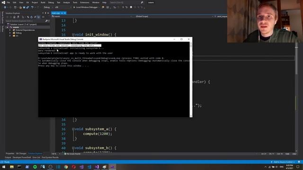Open File Explorer from the taskbar

pos(12,167)
